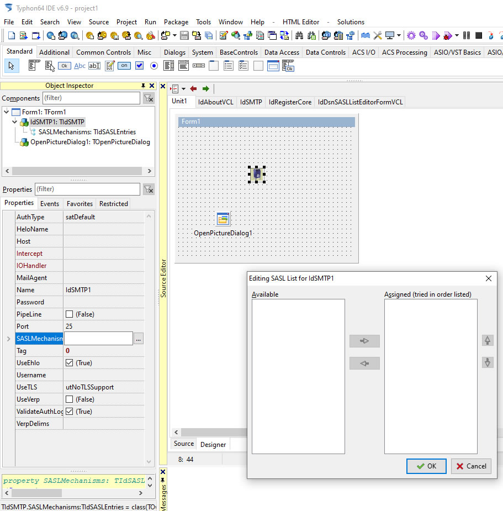The height and width of the screenshot is (511, 503).
Task: Collapse the IdSMTP1: TIdSMTP tree node
Action: click(15, 122)
